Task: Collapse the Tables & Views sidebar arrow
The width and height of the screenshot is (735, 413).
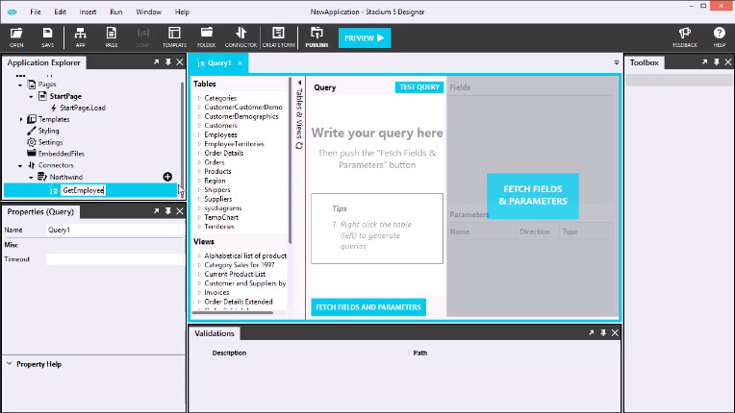Action: [299, 83]
